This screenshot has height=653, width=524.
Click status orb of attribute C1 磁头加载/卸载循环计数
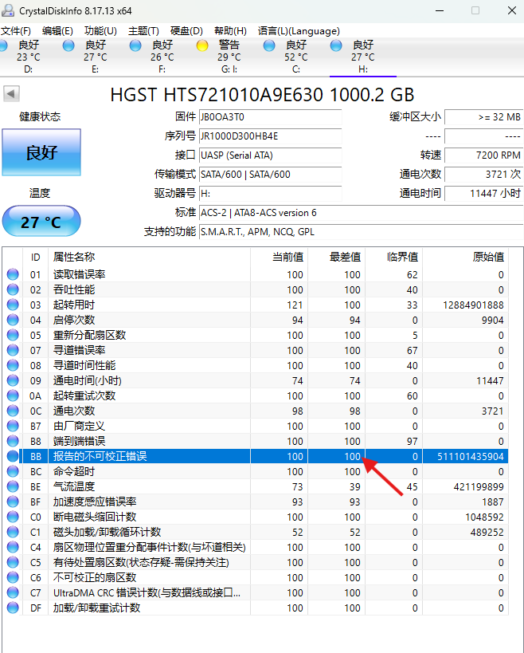click(x=13, y=532)
